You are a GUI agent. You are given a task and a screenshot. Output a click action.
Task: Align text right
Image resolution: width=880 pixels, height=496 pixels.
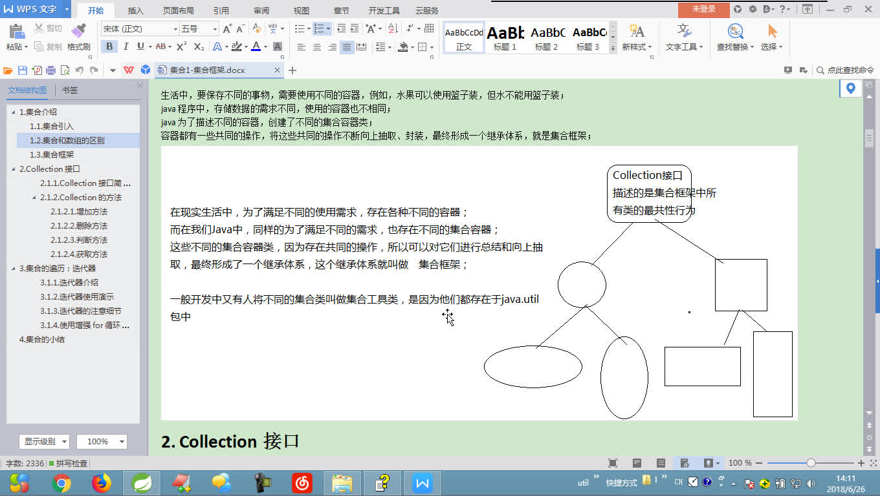point(332,47)
